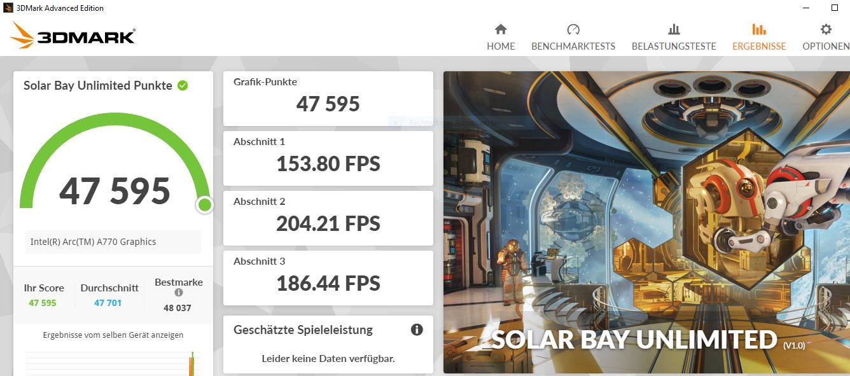Click the info icon under Bestmarke

[179, 293]
